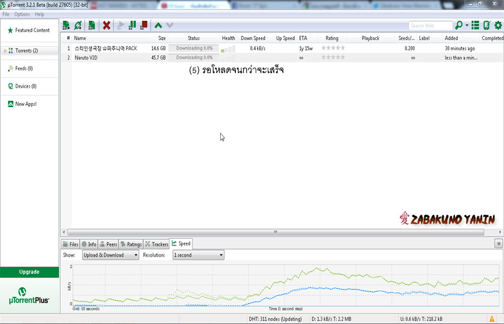
Task: Select Featured Content in sidebar
Action: pos(30,30)
